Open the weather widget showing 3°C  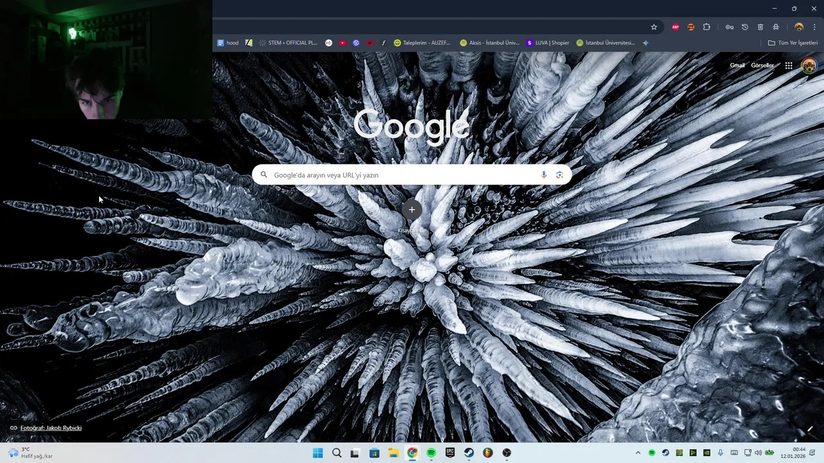(x=30, y=453)
